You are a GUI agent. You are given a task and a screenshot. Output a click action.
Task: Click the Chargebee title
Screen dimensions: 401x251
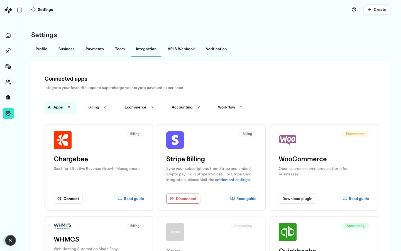[71, 159]
